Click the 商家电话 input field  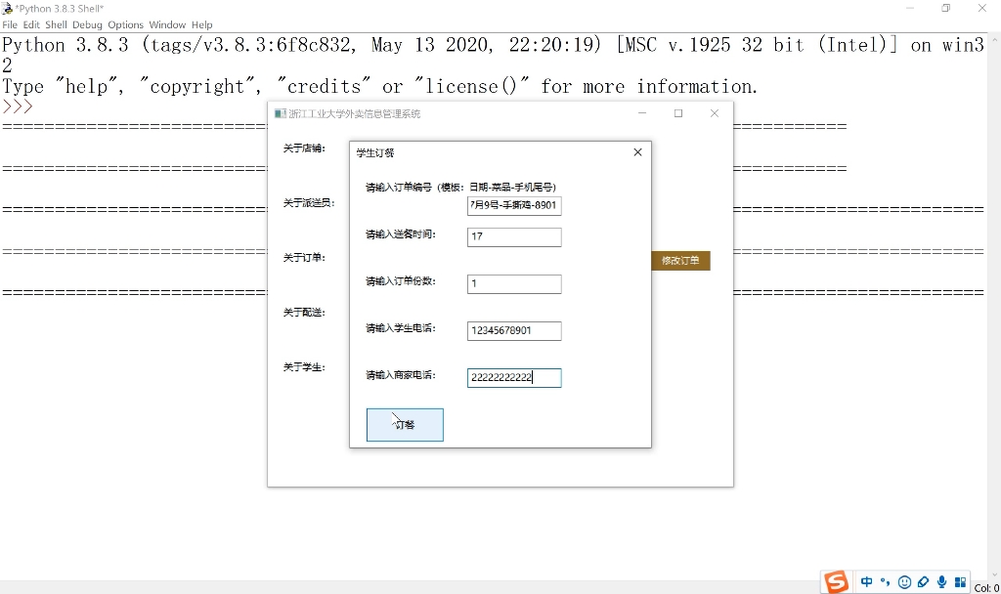[513, 377]
